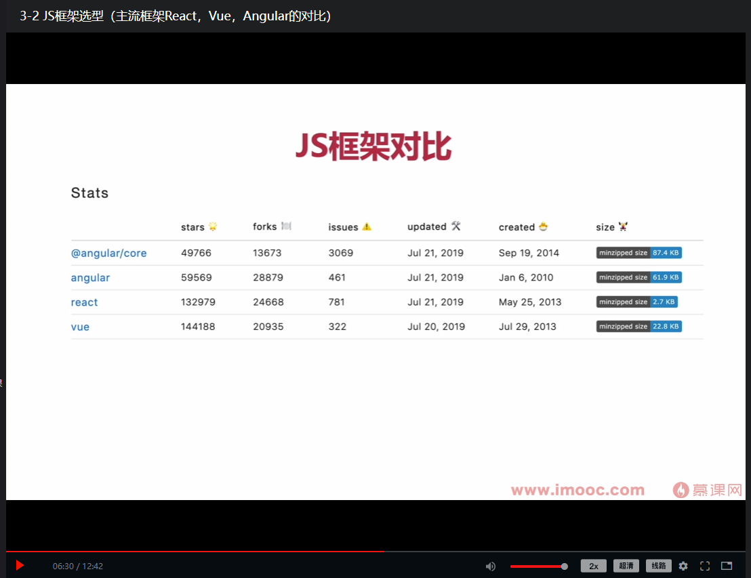Open the @angular/core link
This screenshot has width=751, height=578.
click(x=108, y=253)
